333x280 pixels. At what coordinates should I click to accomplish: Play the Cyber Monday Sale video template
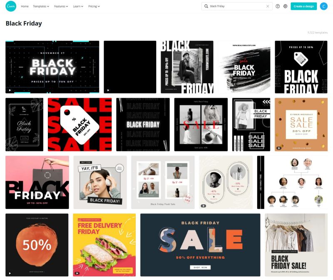[x=279, y=148]
